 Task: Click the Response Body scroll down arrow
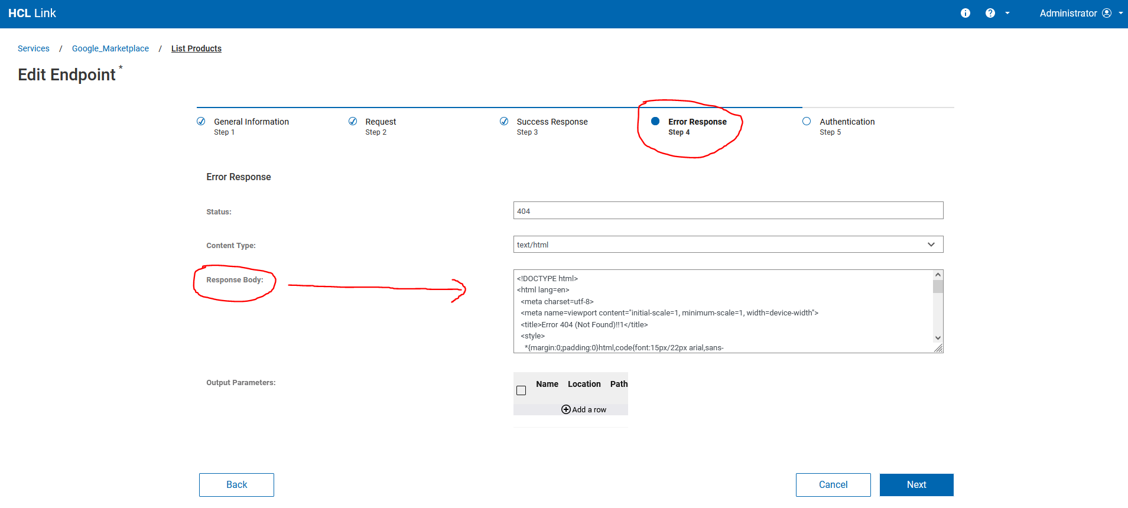click(x=938, y=338)
